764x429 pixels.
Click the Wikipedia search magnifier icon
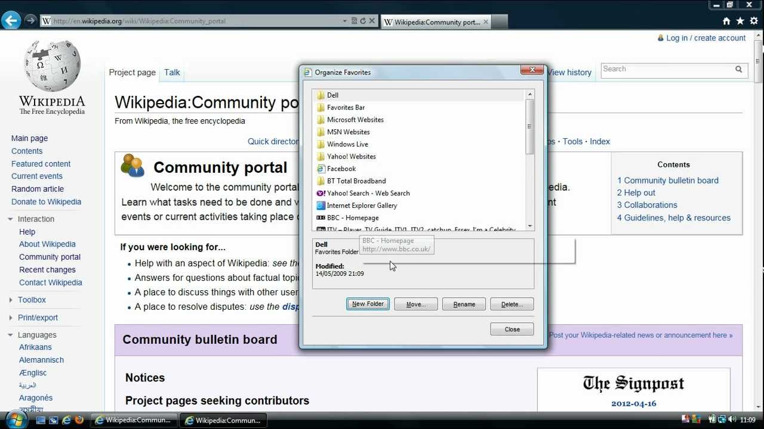point(739,69)
